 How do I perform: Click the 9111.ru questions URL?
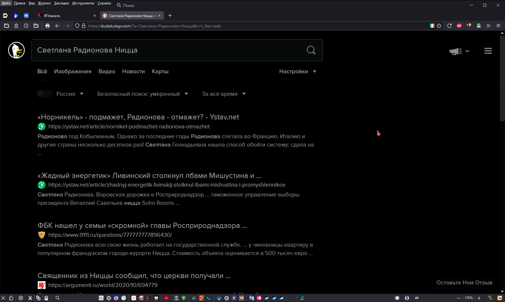tap(110, 235)
